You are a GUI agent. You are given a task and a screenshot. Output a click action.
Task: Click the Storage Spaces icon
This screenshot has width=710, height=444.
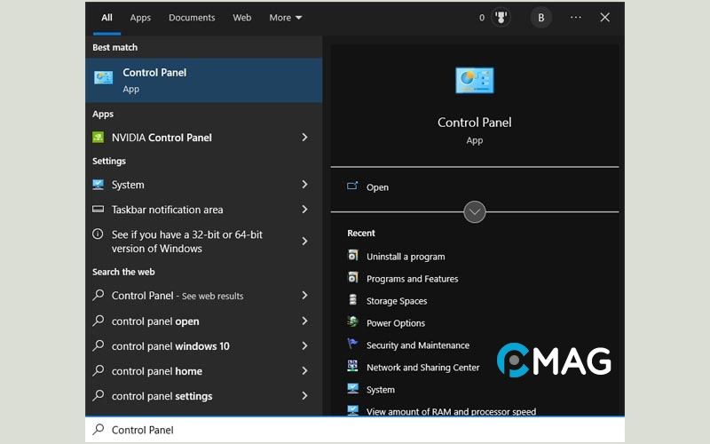[x=353, y=301]
